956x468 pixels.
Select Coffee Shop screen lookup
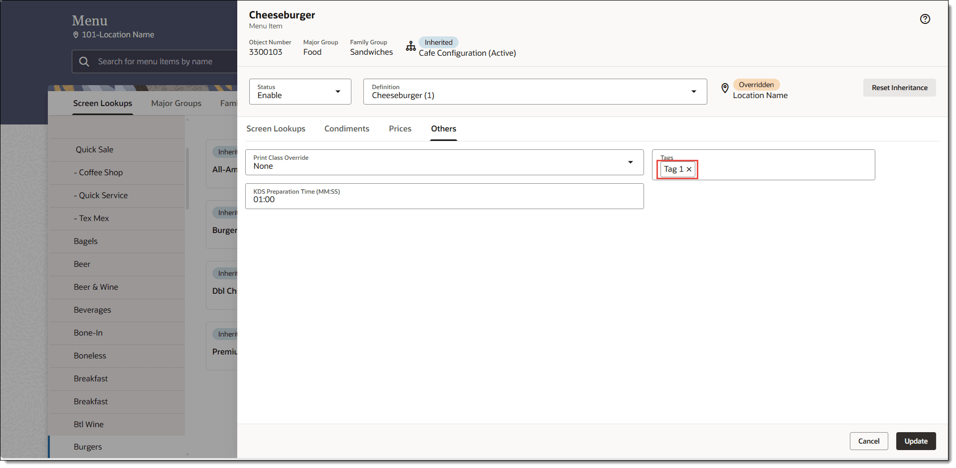117,172
